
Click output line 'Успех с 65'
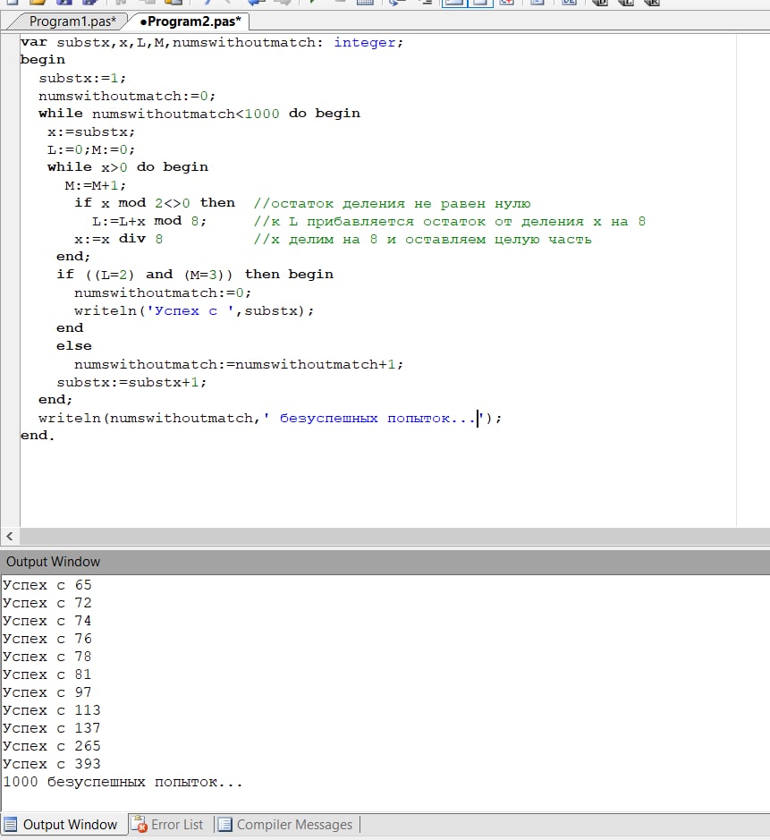point(47,584)
